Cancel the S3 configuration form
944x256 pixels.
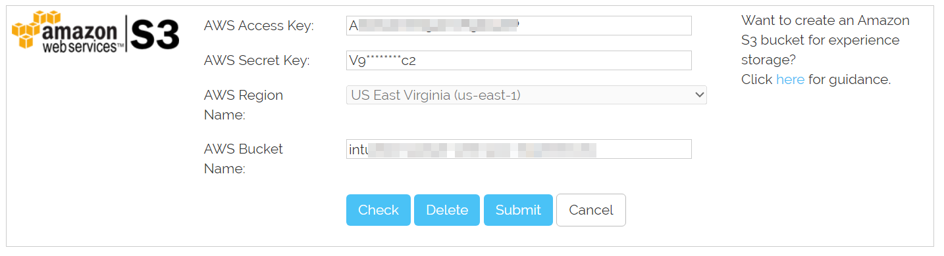click(x=591, y=210)
